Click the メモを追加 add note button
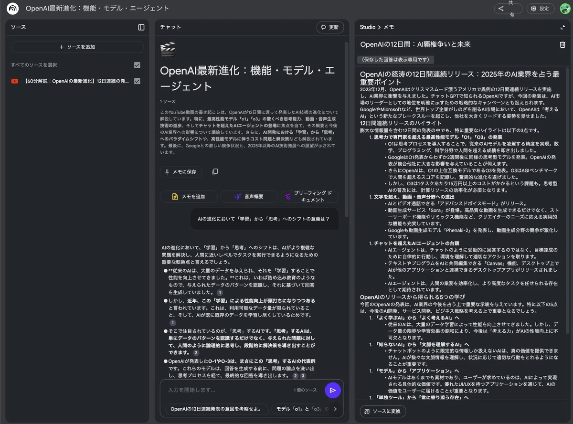The image size is (573, 424). [189, 197]
